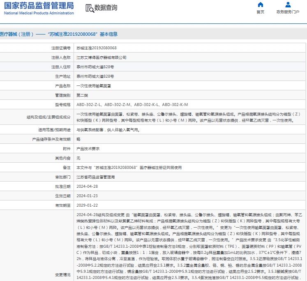Click the 注册证编号 label
This screenshot has width=307, height=281.
click(61, 48)
